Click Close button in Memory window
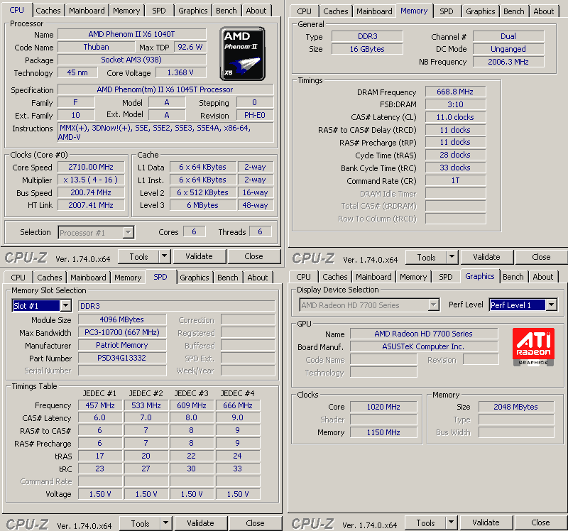 pyautogui.click(x=541, y=257)
